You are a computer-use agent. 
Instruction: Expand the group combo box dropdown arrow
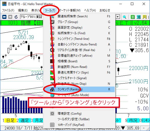pyautogui.click(x=118, y=17)
